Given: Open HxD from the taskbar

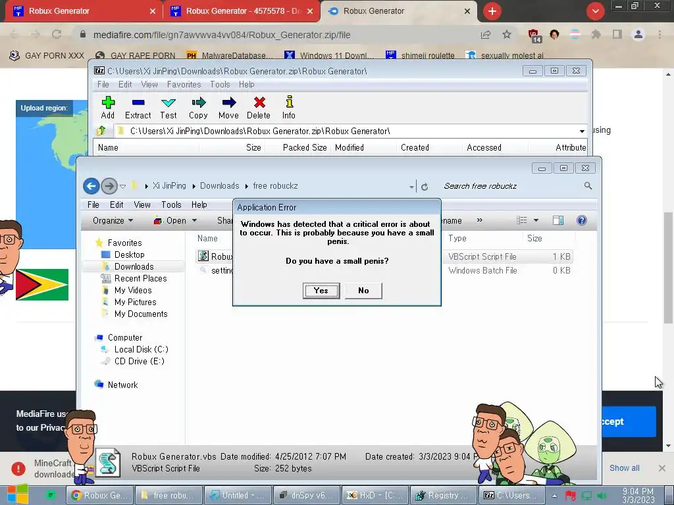Looking at the screenshot, I should [375, 496].
